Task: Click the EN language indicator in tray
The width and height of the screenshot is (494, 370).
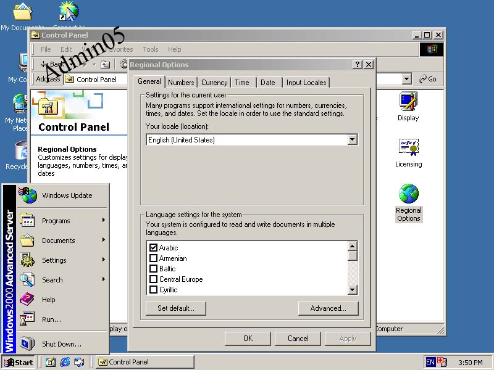Action: (x=430, y=362)
